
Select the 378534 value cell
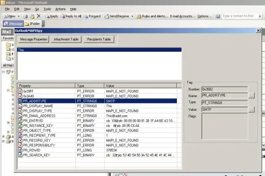(x=141, y=150)
